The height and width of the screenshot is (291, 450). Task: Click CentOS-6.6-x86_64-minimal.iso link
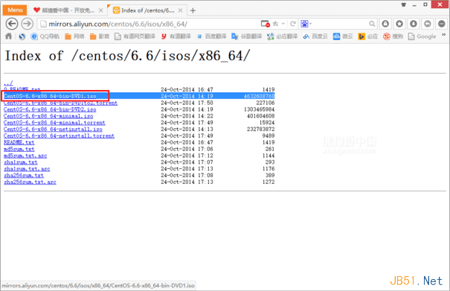pyautogui.click(x=48, y=116)
